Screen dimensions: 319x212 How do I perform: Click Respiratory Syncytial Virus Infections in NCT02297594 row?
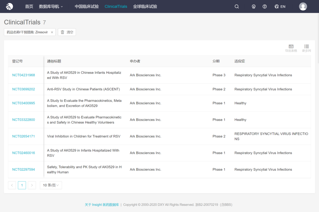tap(263, 170)
